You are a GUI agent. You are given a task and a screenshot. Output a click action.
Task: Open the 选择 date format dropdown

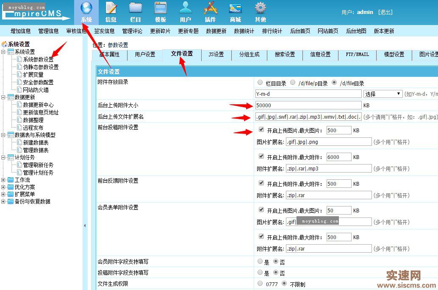click(383, 94)
